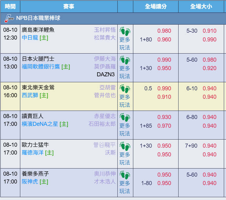This screenshot has width=226, height=200.
Task: Pick 0.910 handicap odds for 西武獅
Action: (x=164, y=97)
